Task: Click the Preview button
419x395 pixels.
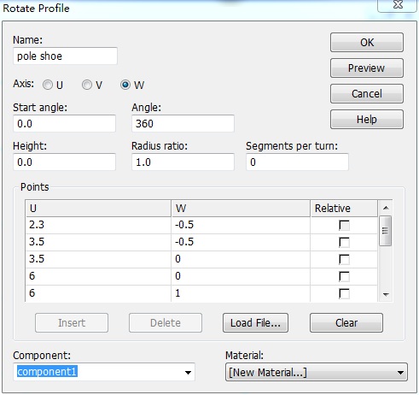Action: click(x=367, y=68)
